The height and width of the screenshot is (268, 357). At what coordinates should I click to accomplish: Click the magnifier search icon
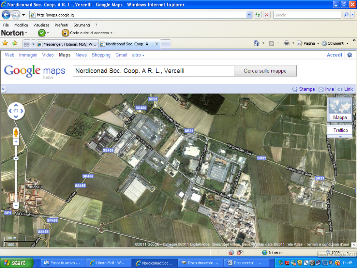[x=346, y=15]
